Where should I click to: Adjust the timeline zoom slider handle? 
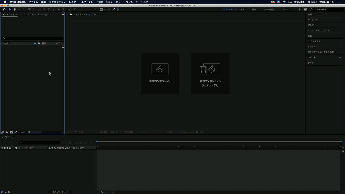pyautogui.click(x=102, y=192)
